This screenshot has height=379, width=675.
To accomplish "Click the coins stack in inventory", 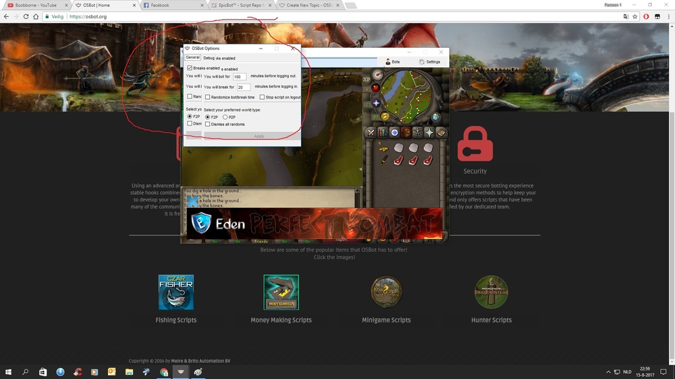I will tap(383, 148).
